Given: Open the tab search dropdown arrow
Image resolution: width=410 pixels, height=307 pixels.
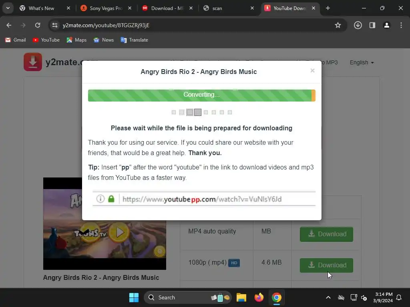Looking at the screenshot, I should coord(8,8).
